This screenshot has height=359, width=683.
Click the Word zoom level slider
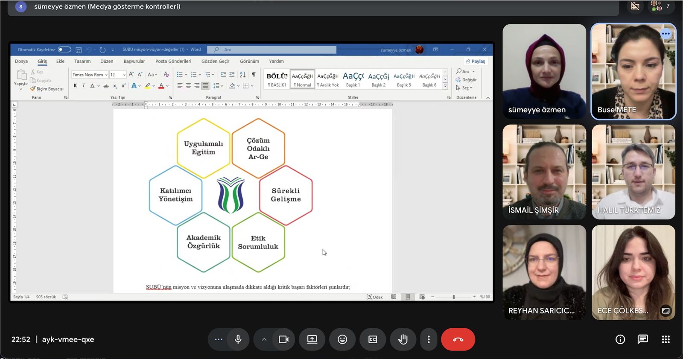[x=453, y=297]
